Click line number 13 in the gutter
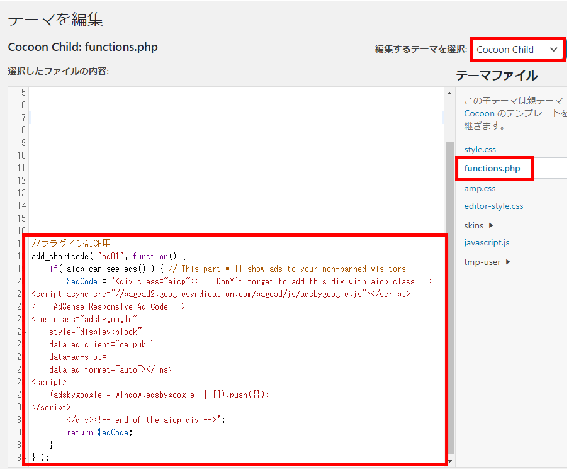The image size is (569, 472). pyautogui.click(x=21, y=193)
